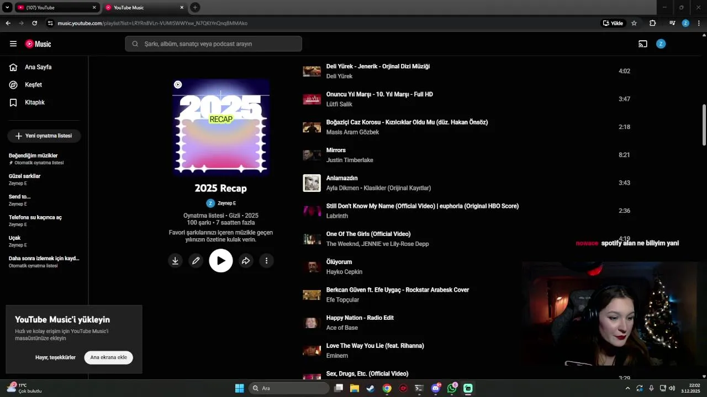Click Hayko Cepkin artist name
The height and width of the screenshot is (397, 707).
pos(344,272)
